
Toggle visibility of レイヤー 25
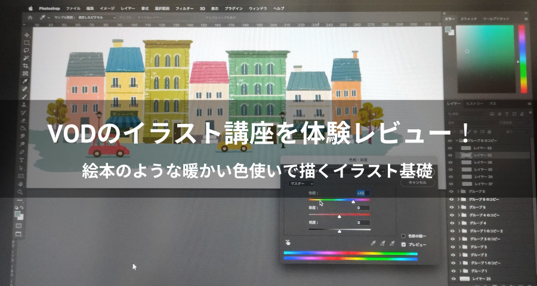[x=454, y=279]
